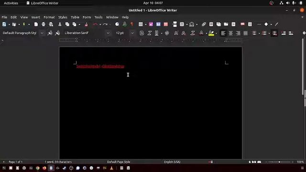The width and height of the screenshot is (306, 172).
Task: Click the Insert Line tool icon
Action: pos(259,24)
